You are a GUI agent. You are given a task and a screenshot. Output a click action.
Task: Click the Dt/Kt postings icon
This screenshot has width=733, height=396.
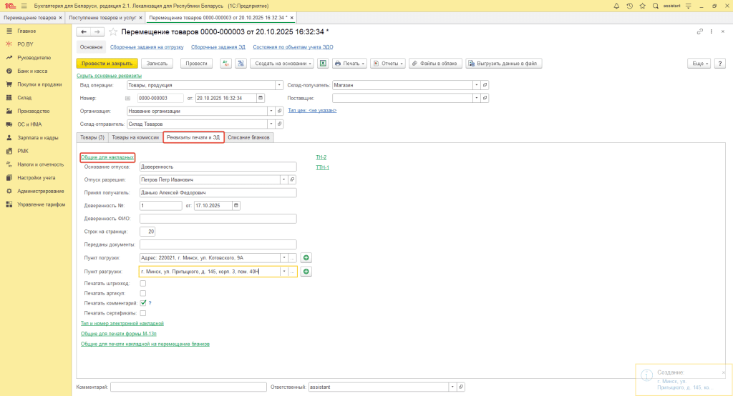226,64
